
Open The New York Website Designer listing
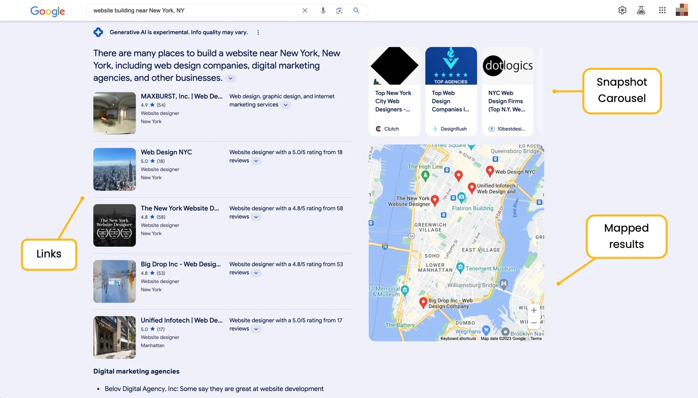[x=180, y=208]
